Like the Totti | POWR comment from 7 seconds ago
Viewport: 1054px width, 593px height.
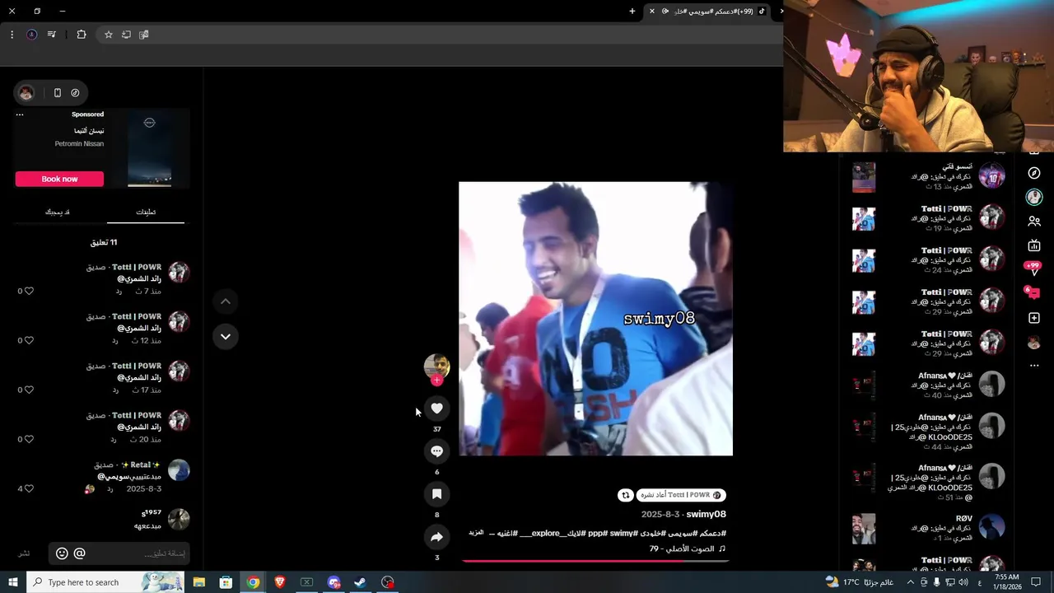(29, 291)
